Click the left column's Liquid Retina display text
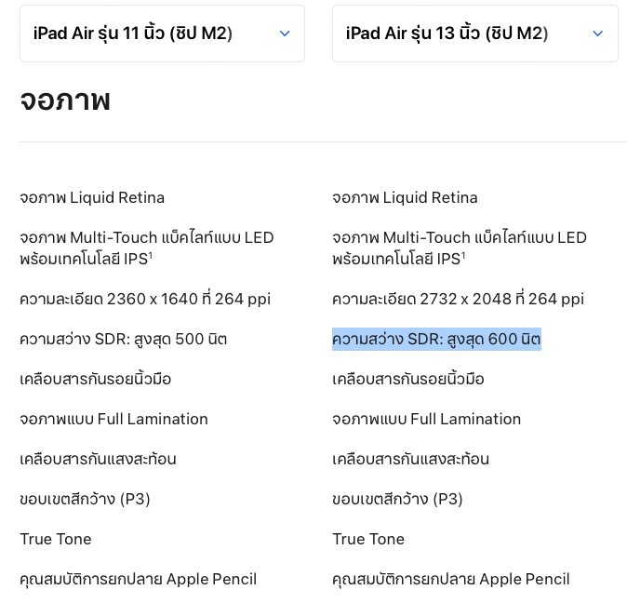 (x=92, y=197)
